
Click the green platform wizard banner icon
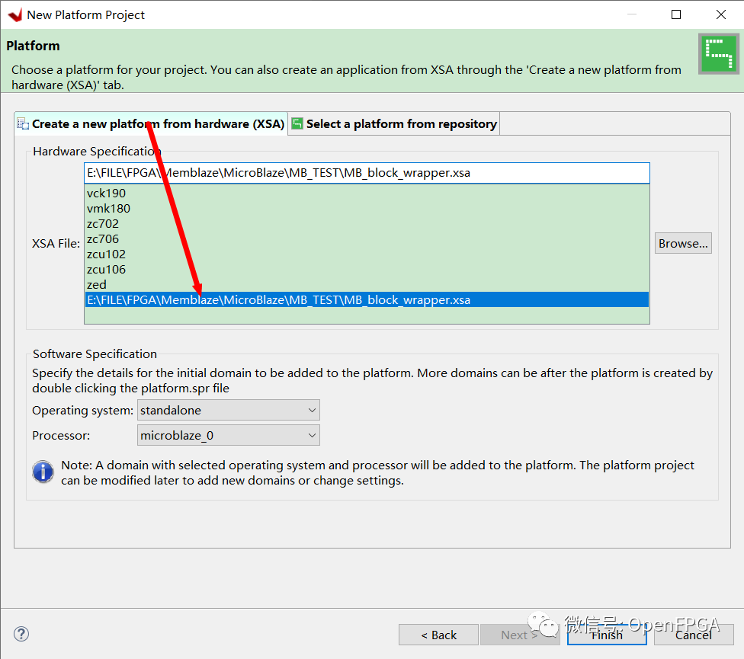point(718,53)
